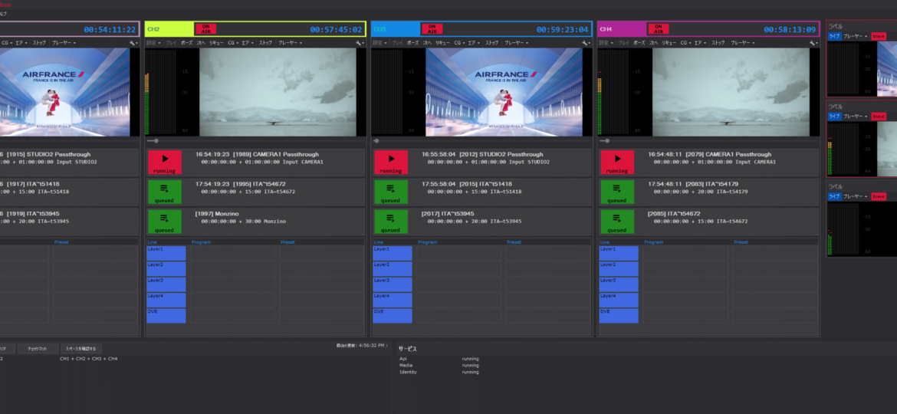Click the queued icon for Monzino in CH2
This screenshot has width=897, height=414.
tap(164, 222)
